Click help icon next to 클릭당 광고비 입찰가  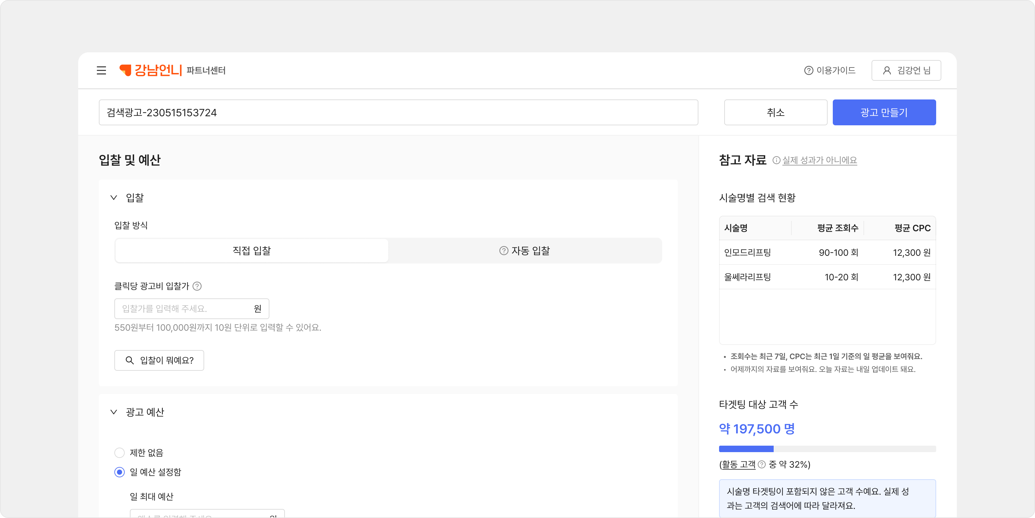click(x=197, y=286)
